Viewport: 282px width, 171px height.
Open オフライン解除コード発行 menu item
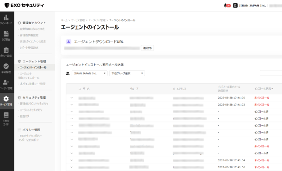pos(32,84)
